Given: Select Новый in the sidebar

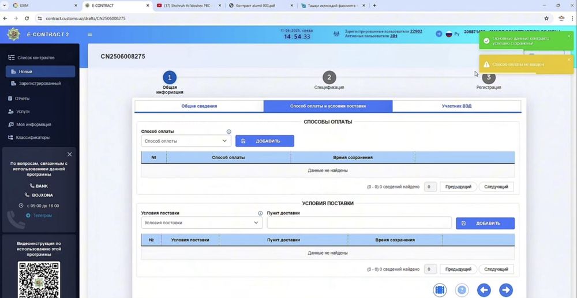Looking at the screenshot, I should 40,71.
